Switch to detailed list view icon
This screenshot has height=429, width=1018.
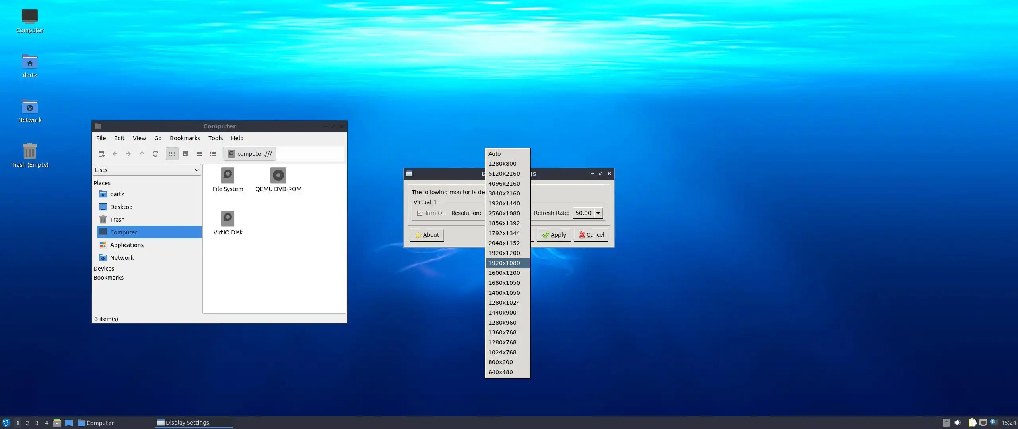[213, 154]
